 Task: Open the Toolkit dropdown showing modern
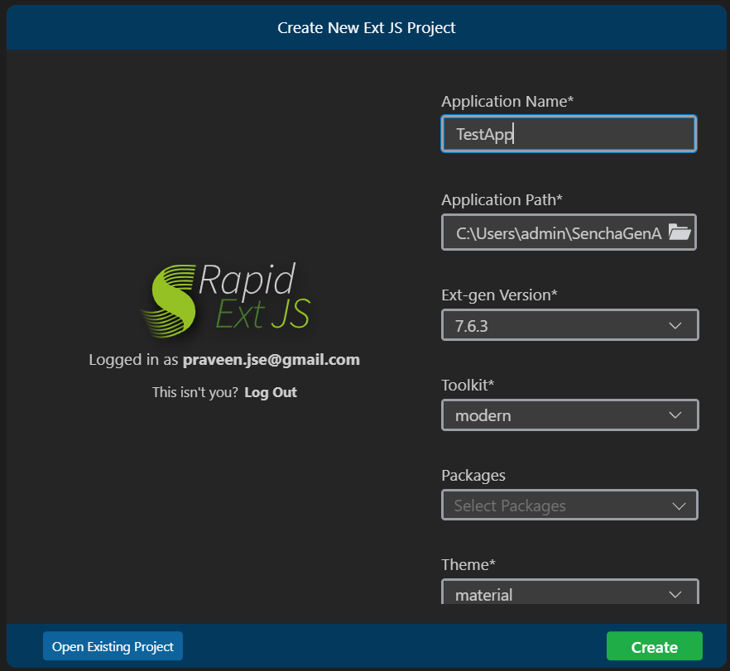pos(569,415)
